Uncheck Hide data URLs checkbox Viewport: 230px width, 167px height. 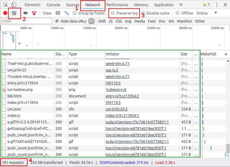(57, 21)
